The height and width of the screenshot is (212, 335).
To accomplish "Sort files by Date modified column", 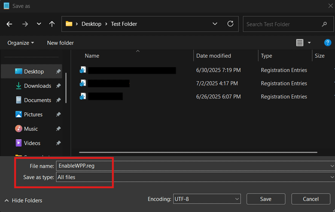I will click(x=213, y=56).
